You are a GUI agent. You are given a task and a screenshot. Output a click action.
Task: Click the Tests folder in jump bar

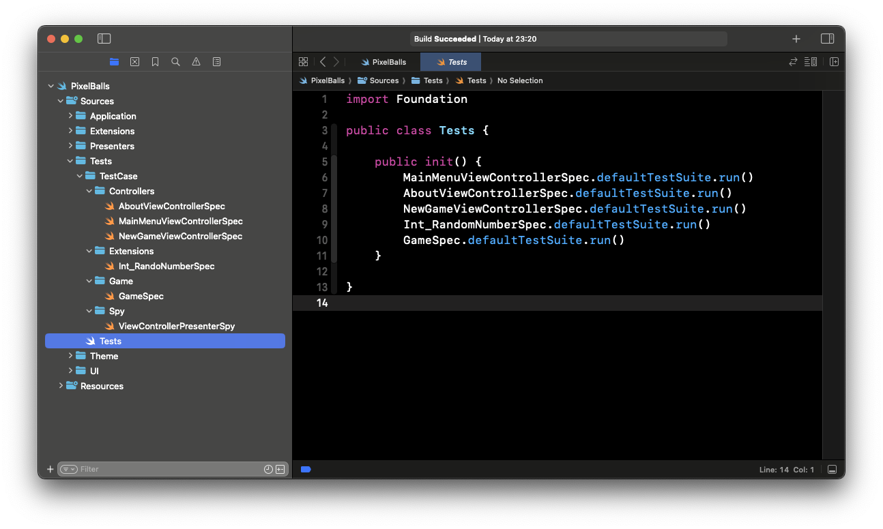point(427,80)
